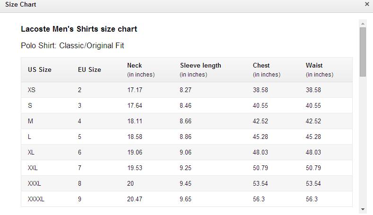This screenshot has height=215, width=373.
Task: Select the XL size row
Action: coord(186,152)
